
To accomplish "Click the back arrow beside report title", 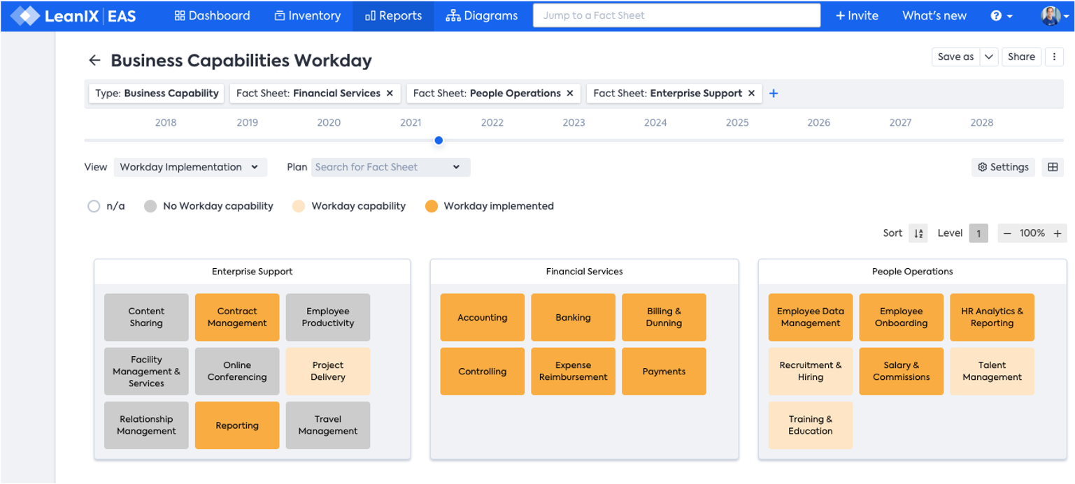I will click(94, 61).
